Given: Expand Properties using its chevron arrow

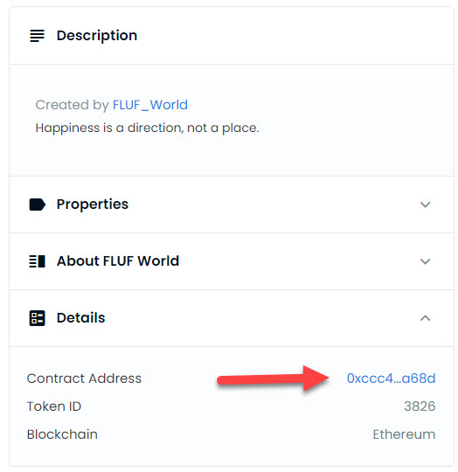Looking at the screenshot, I should coord(425,205).
